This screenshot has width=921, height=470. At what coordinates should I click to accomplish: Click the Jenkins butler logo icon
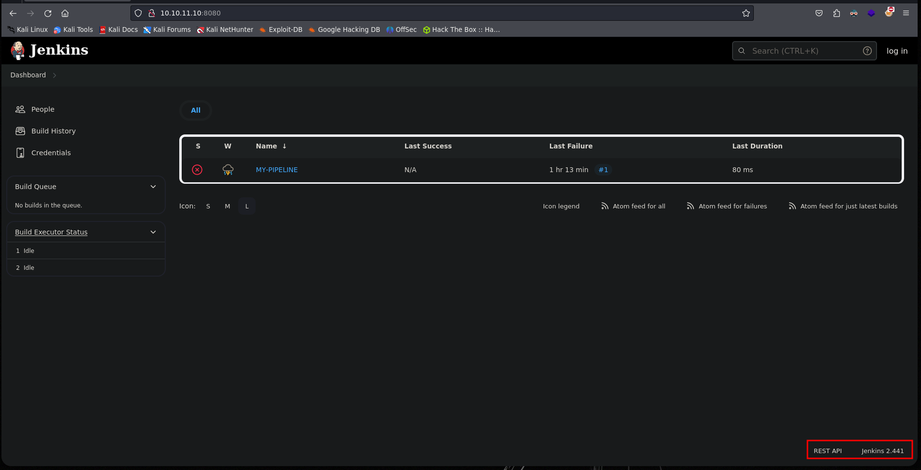[18, 50]
